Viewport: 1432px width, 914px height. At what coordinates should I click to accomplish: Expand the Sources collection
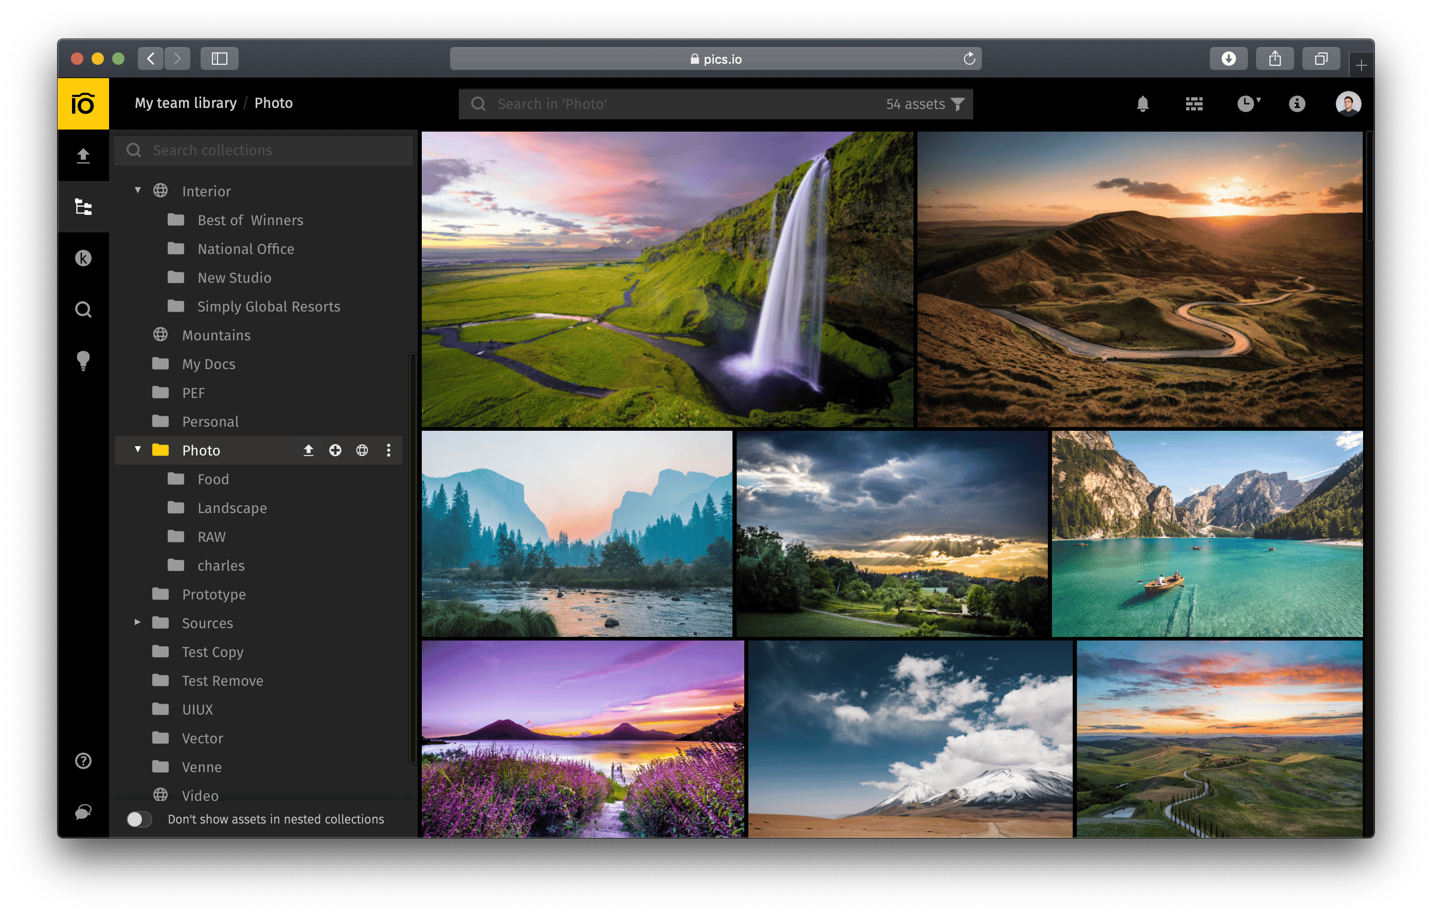pyautogui.click(x=137, y=622)
